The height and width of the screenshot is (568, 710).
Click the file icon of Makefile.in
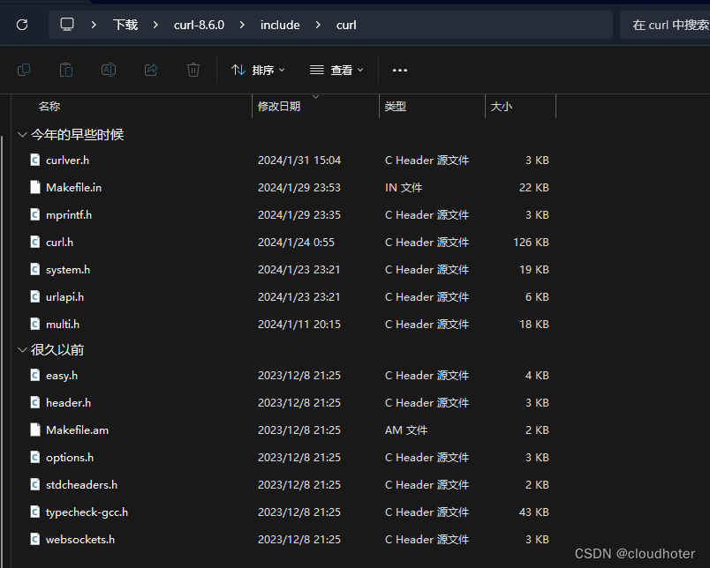point(35,187)
